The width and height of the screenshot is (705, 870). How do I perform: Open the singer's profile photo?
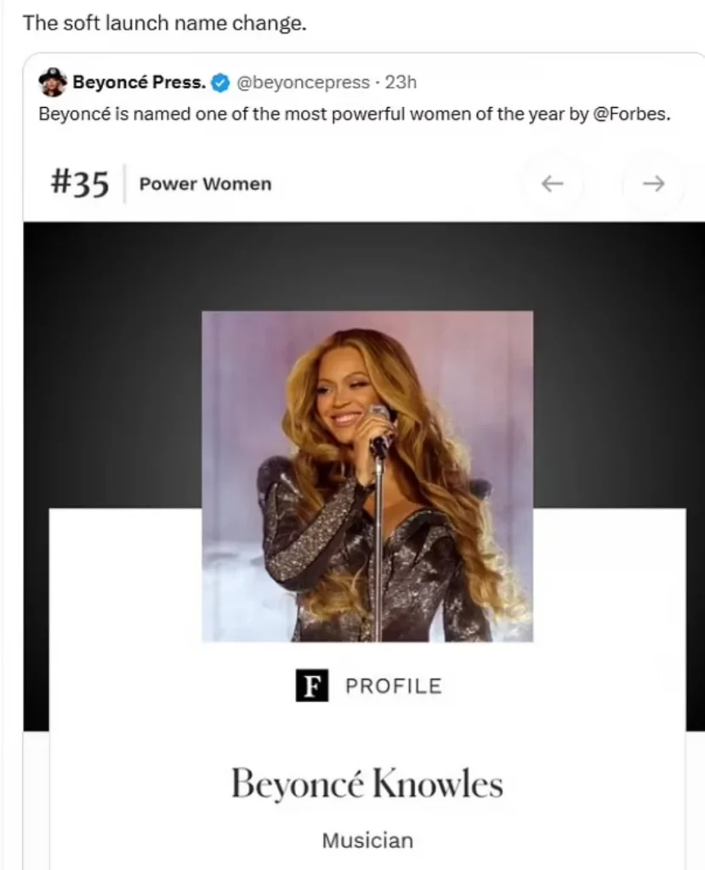367,476
